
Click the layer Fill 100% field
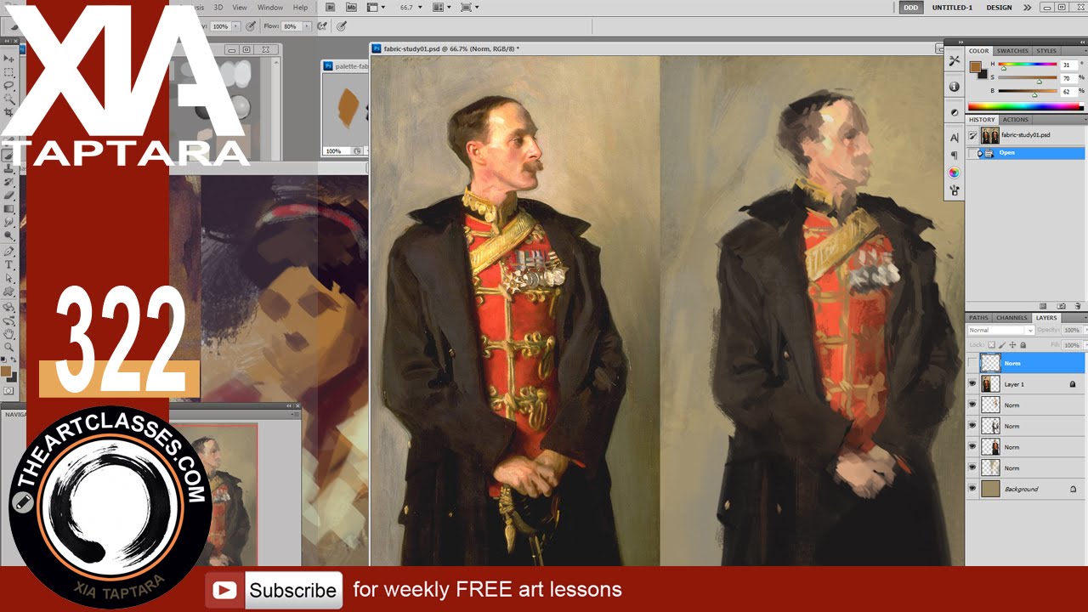[1072, 345]
